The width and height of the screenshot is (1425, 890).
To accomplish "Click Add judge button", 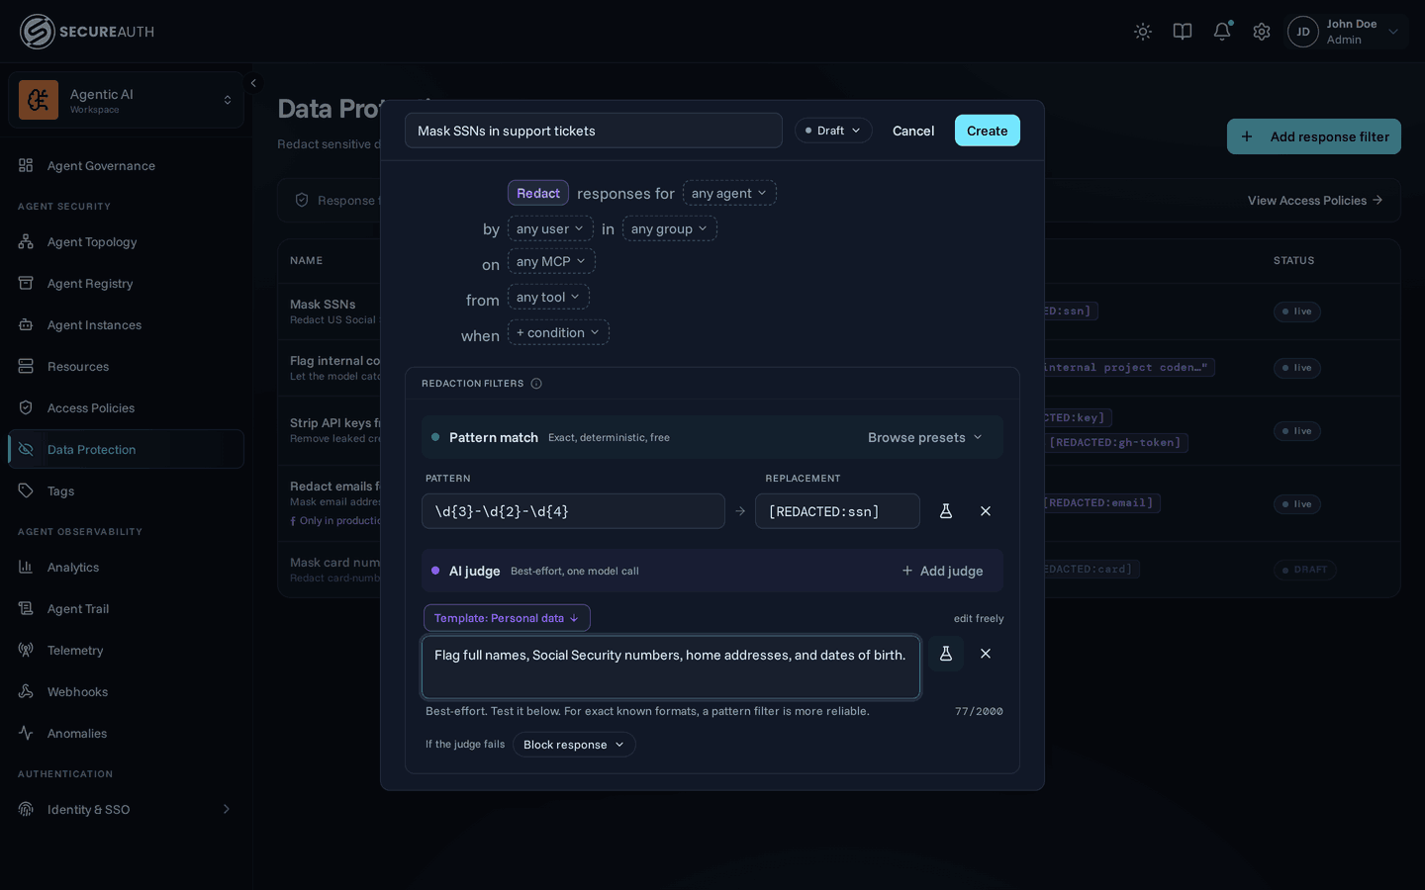I will [x=942, y=571].
